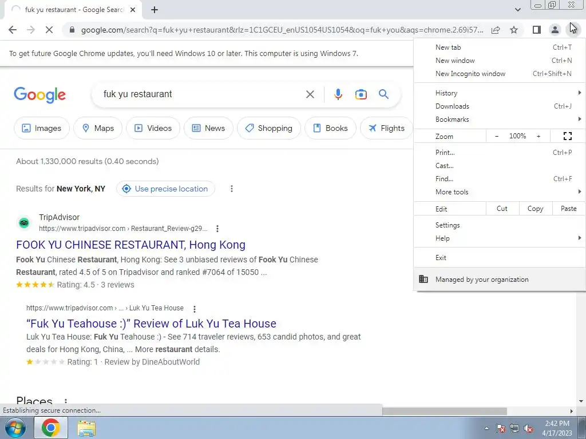The image size is (586, 439).
Task: Select New window menu item
Action: (500, 61)
